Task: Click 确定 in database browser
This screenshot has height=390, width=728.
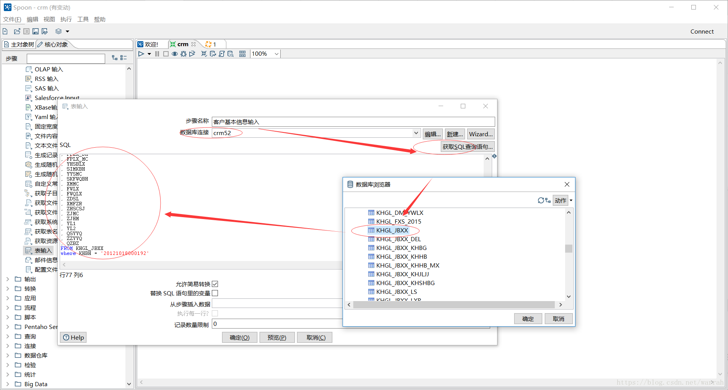Action: coord(528,319)
